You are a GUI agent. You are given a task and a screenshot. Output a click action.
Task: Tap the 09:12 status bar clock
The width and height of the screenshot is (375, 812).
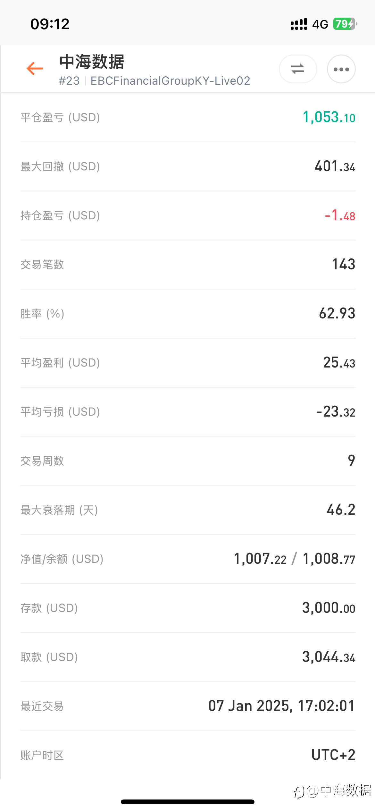pyautogui.click(x=50, y=24)
